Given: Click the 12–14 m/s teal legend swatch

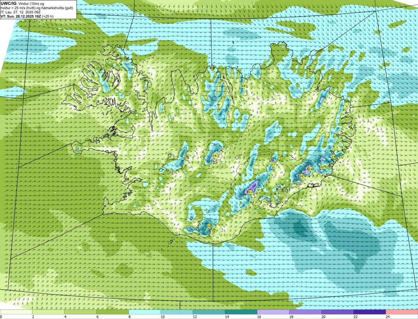Looking at the screenshot, I should tap(209, 312).
